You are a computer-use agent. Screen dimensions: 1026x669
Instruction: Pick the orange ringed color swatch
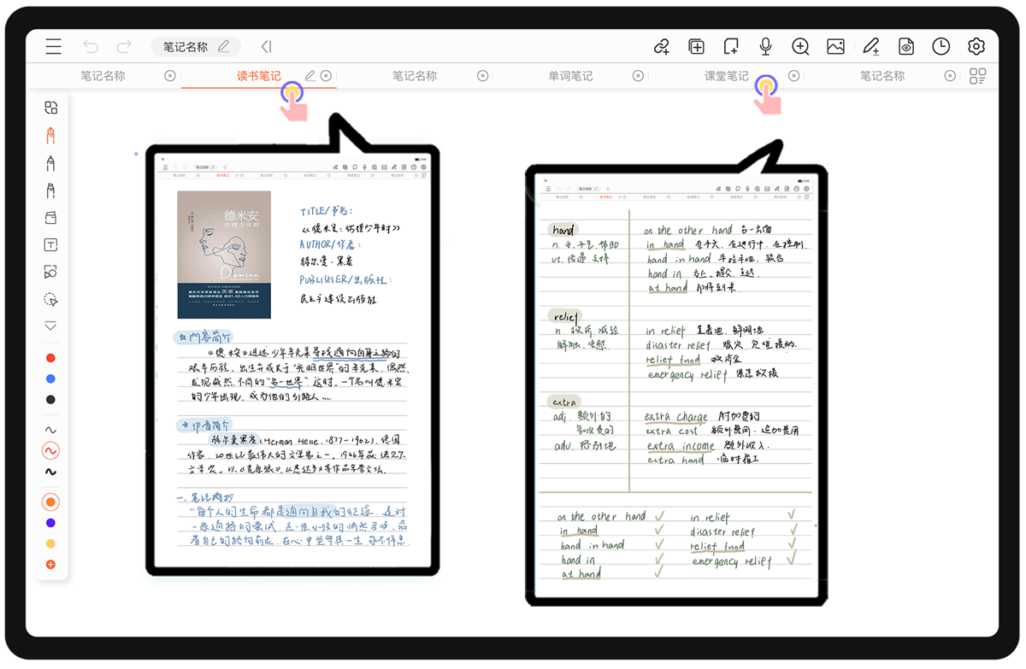pos(50,502)
